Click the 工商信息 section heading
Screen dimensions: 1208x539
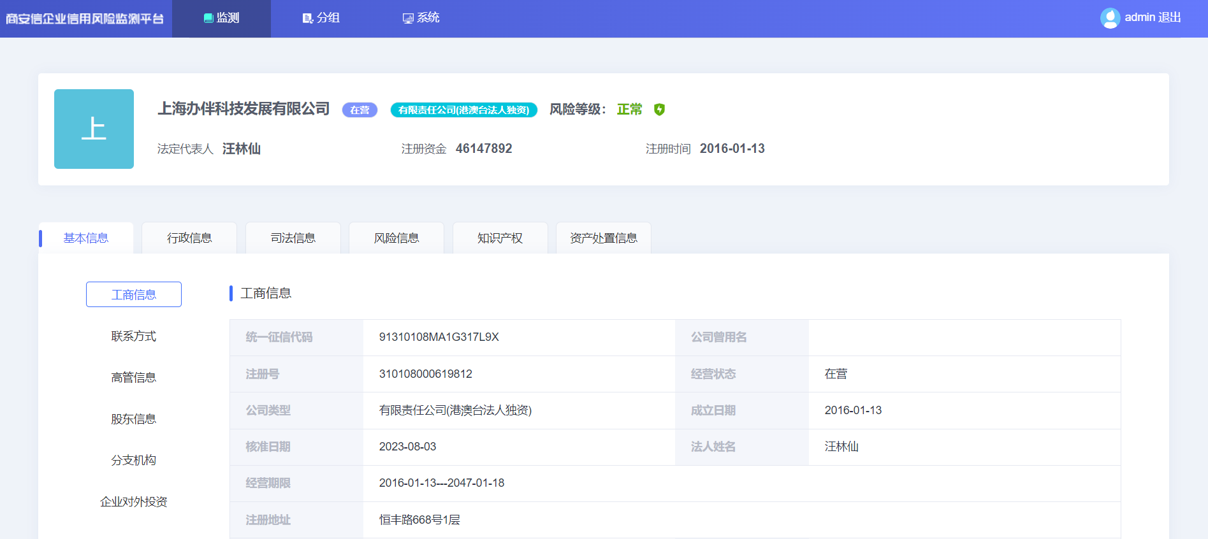coord(266,293)
